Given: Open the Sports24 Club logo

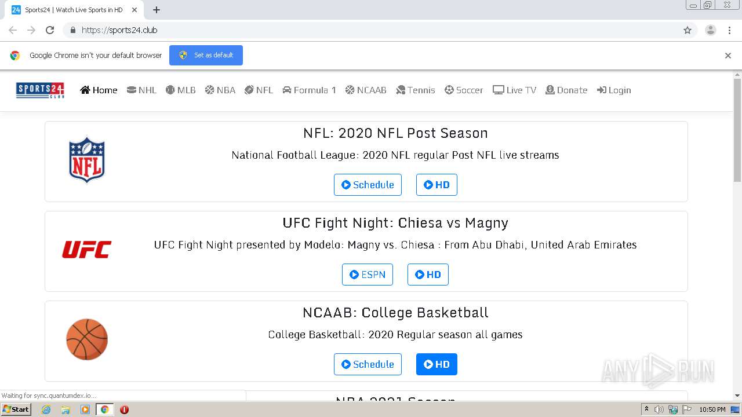Looking at the screenshot, I should tap(40, 90).
